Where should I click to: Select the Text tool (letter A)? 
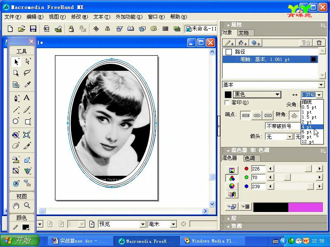click(x=27, y=98)
